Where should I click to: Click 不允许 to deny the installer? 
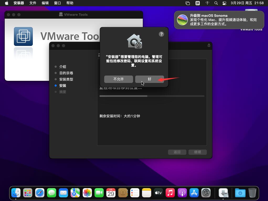[118, 79]
